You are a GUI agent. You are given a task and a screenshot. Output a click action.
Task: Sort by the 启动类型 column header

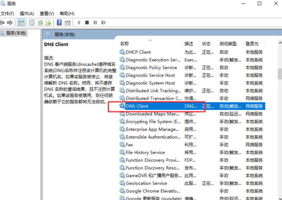(228, 44)
